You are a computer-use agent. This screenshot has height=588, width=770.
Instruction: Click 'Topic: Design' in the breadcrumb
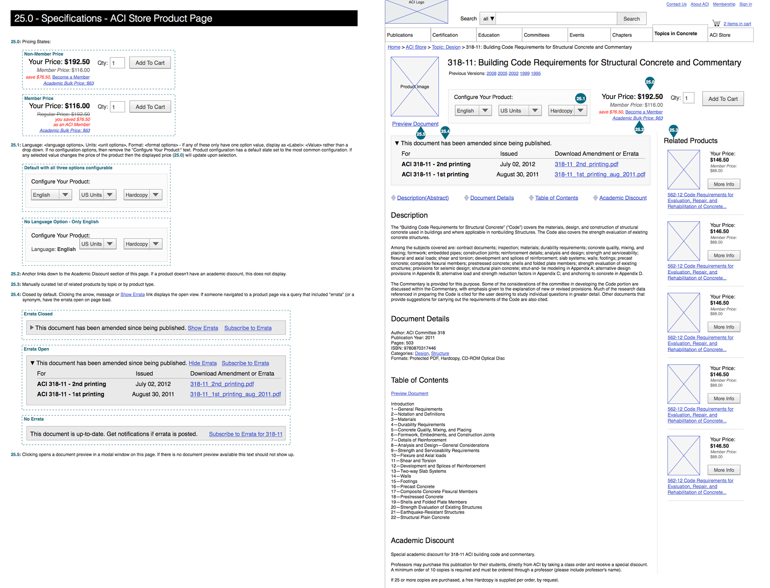click(446, 47)
